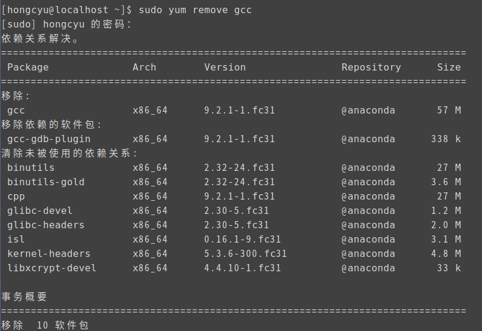The width and height of the screenshot is (482, 331).
Task: Click the Repository column header
Action: pyautogui.click(x=372, y=68)
